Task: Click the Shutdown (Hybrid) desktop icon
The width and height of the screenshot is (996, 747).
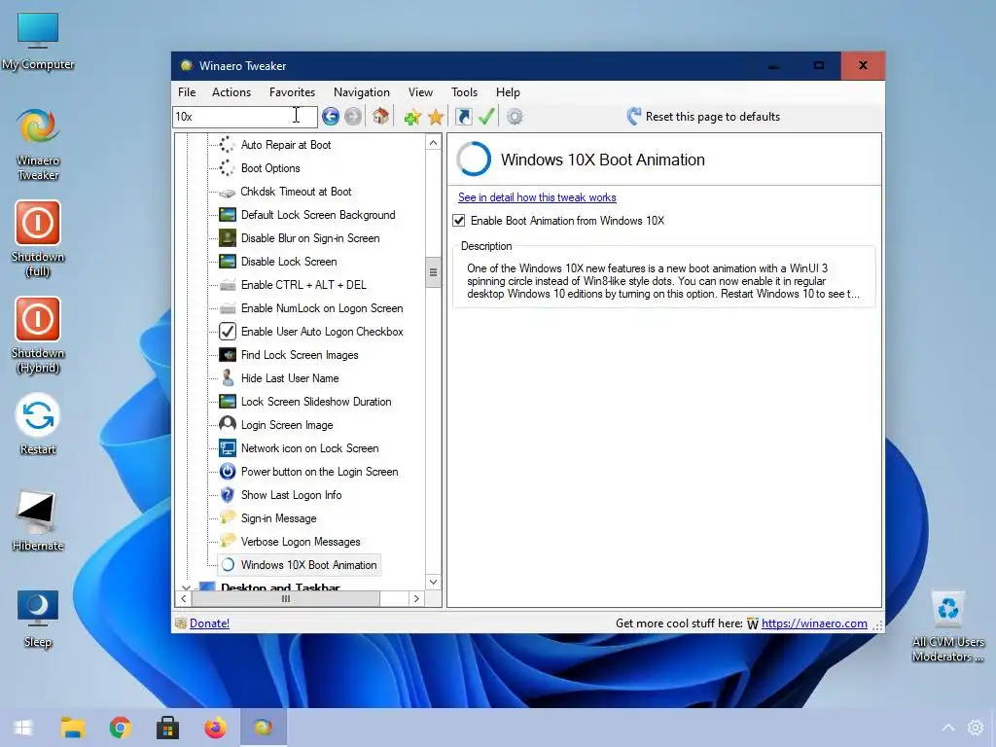Action: coord(38,336)
